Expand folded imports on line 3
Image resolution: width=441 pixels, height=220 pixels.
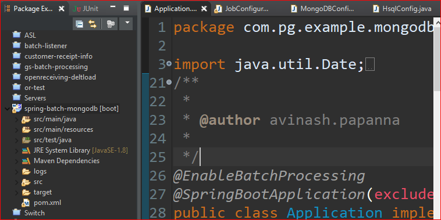[x=169, y=64]
